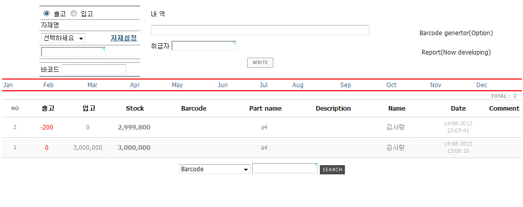Switch to the Jan month tab
523x207 pixels.
[8, 85]
